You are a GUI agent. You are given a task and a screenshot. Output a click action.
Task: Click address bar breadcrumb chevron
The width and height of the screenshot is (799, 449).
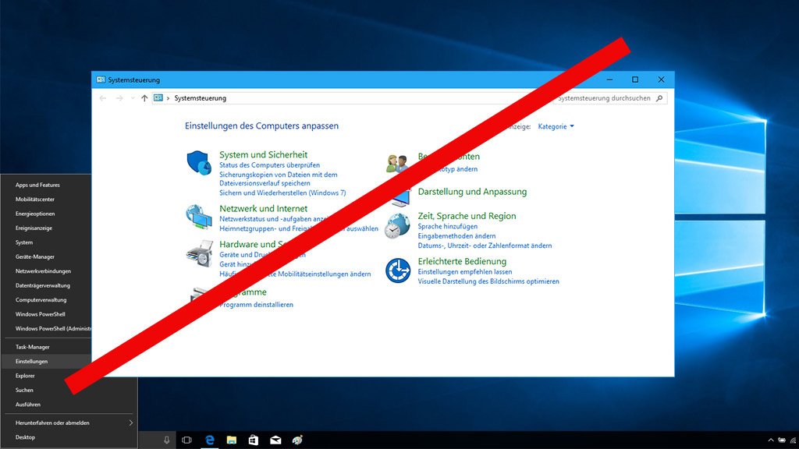pos(169,98)
